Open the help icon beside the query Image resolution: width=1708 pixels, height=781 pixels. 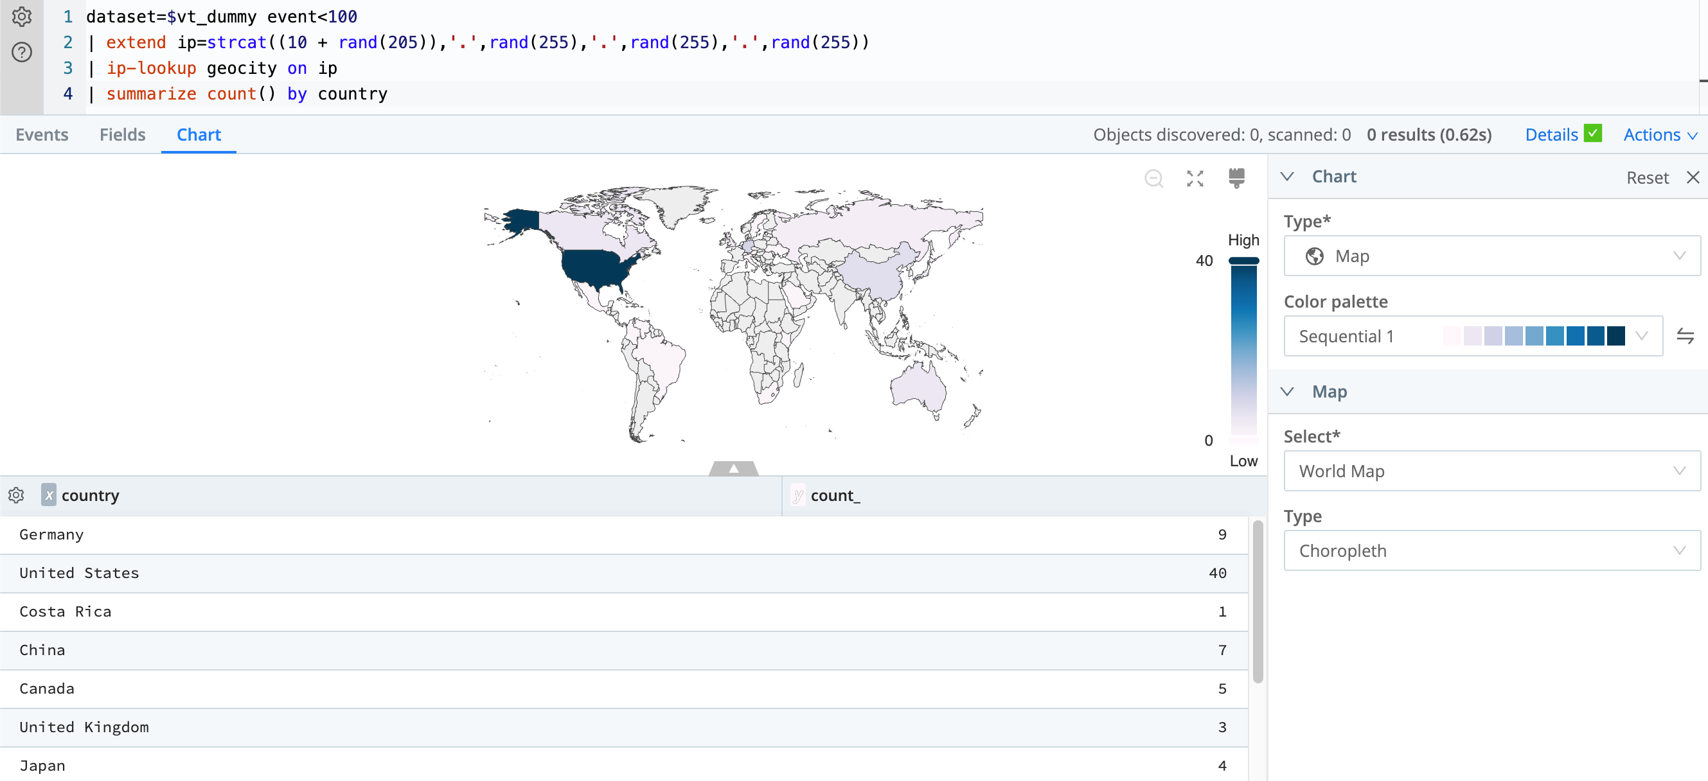click(21, 53)
